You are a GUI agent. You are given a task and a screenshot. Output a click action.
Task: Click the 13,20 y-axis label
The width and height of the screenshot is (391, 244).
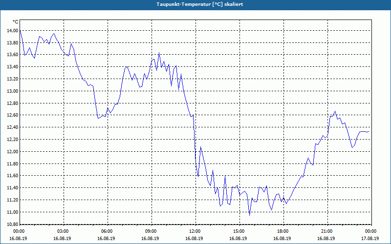pyautogui.click(x=13, y=79)
